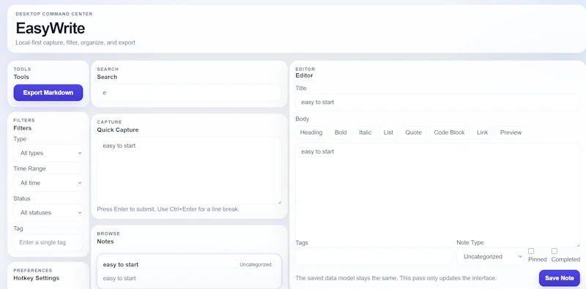The height and width of the screenshot is (289, 586).
Task: Click the Export Markdown button
Action: click(48, 93)
